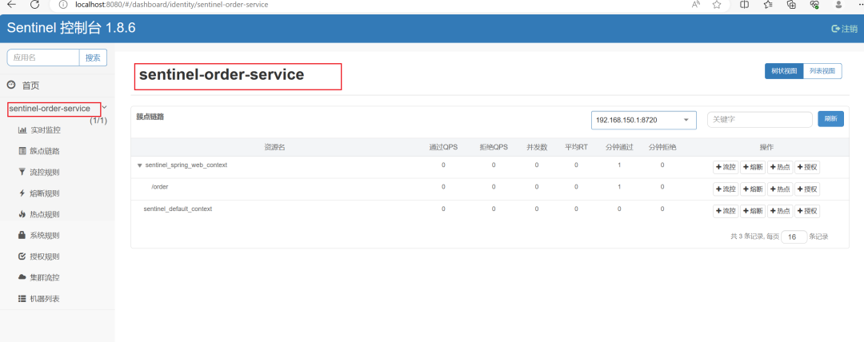Click the 刷新 refresh button
864x342 pixels.
[x=830, y=119]
